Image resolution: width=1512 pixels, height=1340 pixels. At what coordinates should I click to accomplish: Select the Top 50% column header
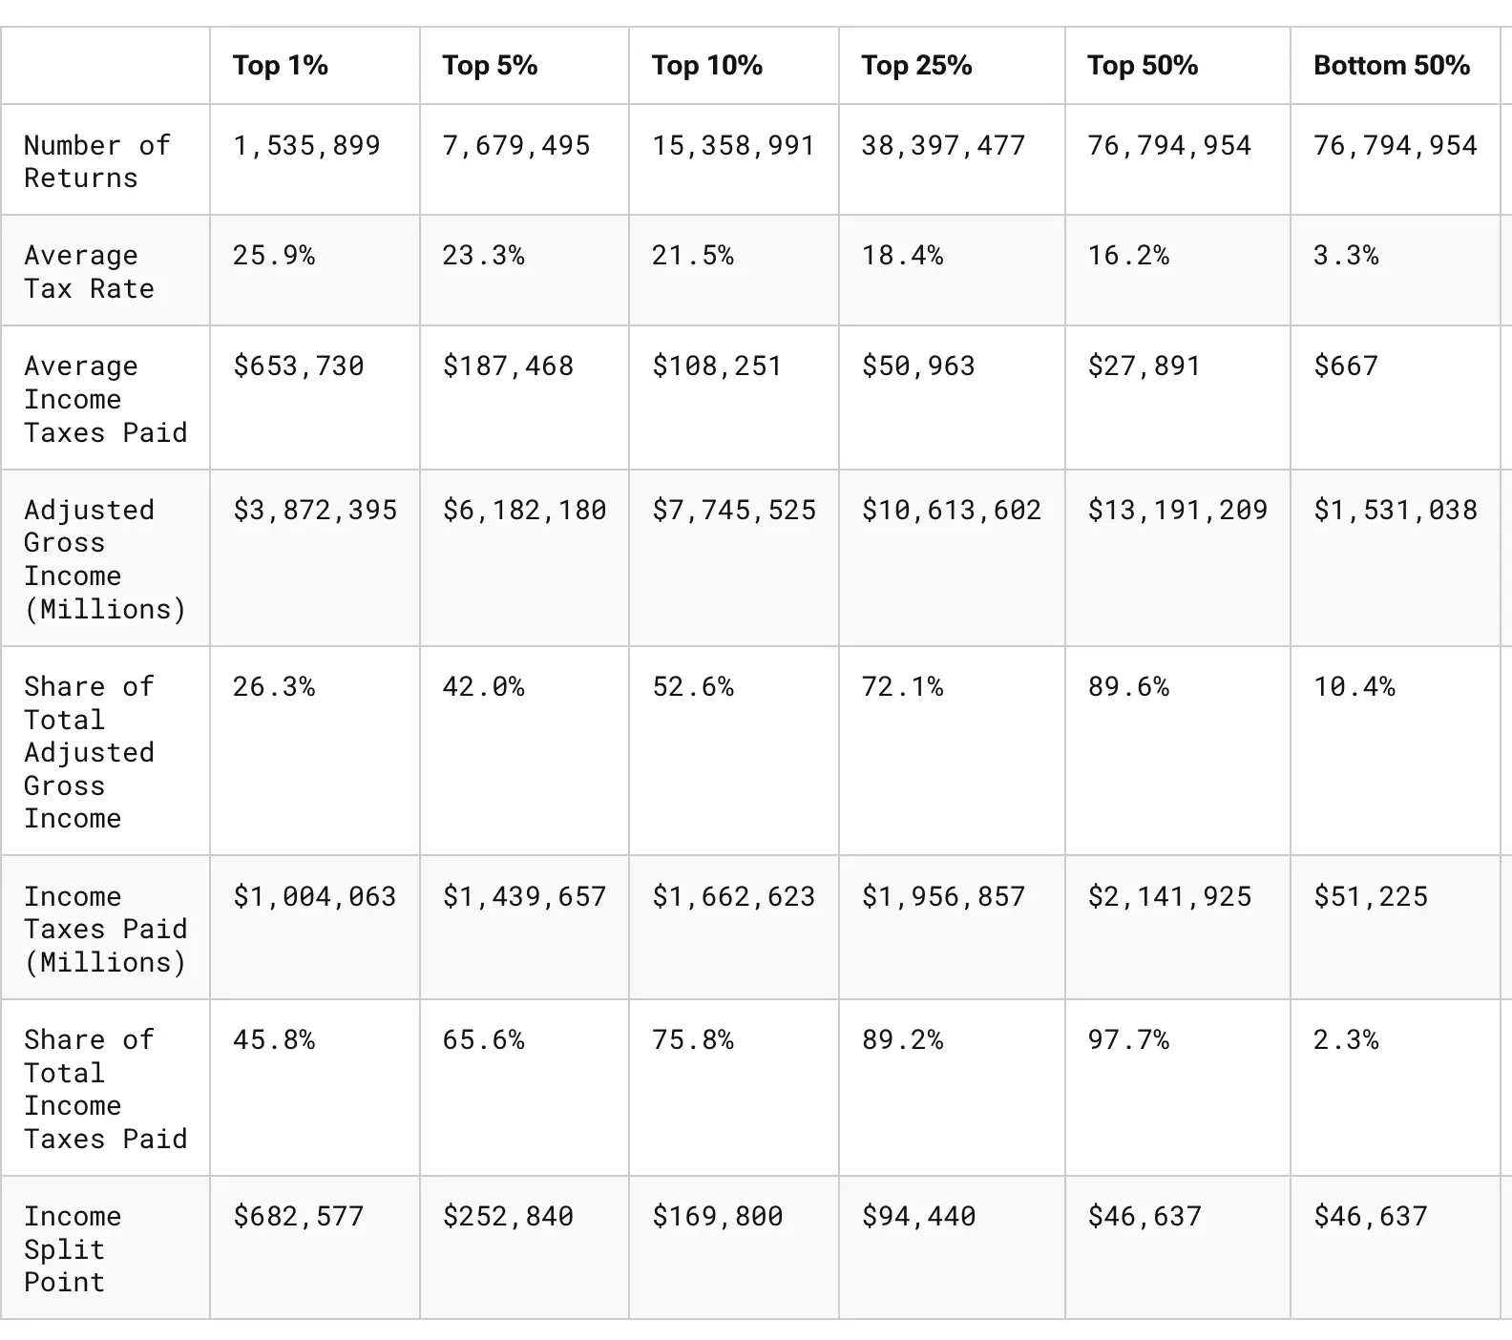coord(1143,66)
